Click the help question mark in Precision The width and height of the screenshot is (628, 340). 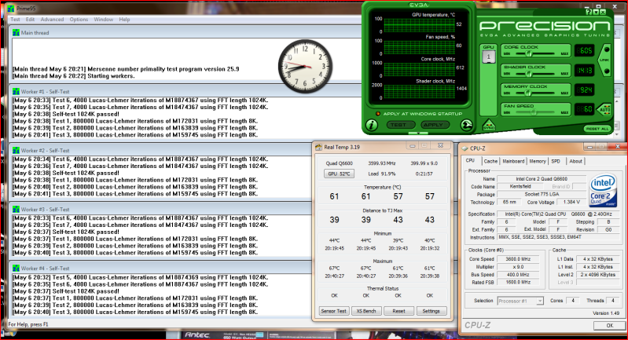pos(589,12)
